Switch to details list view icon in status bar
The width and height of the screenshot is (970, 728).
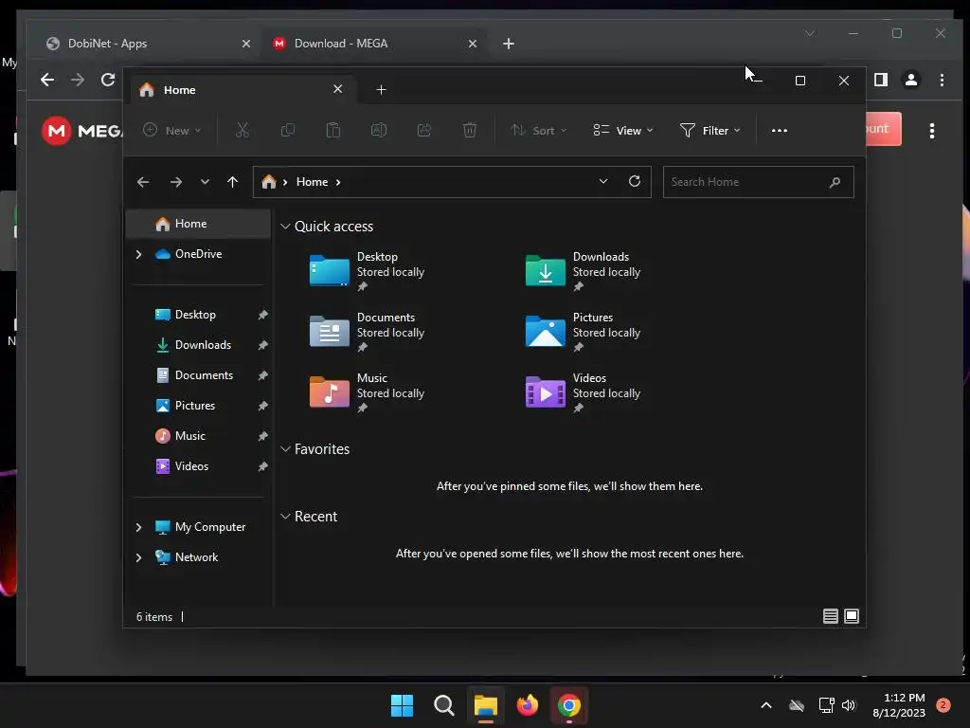830,616
